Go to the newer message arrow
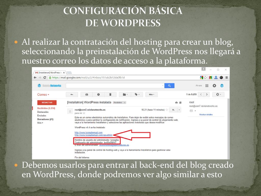 pyautogui.click(x=201, y=94)
